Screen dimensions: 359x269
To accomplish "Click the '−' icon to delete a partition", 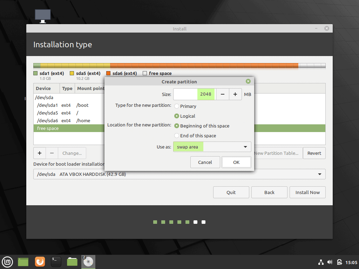I will [x=52, y=153].
